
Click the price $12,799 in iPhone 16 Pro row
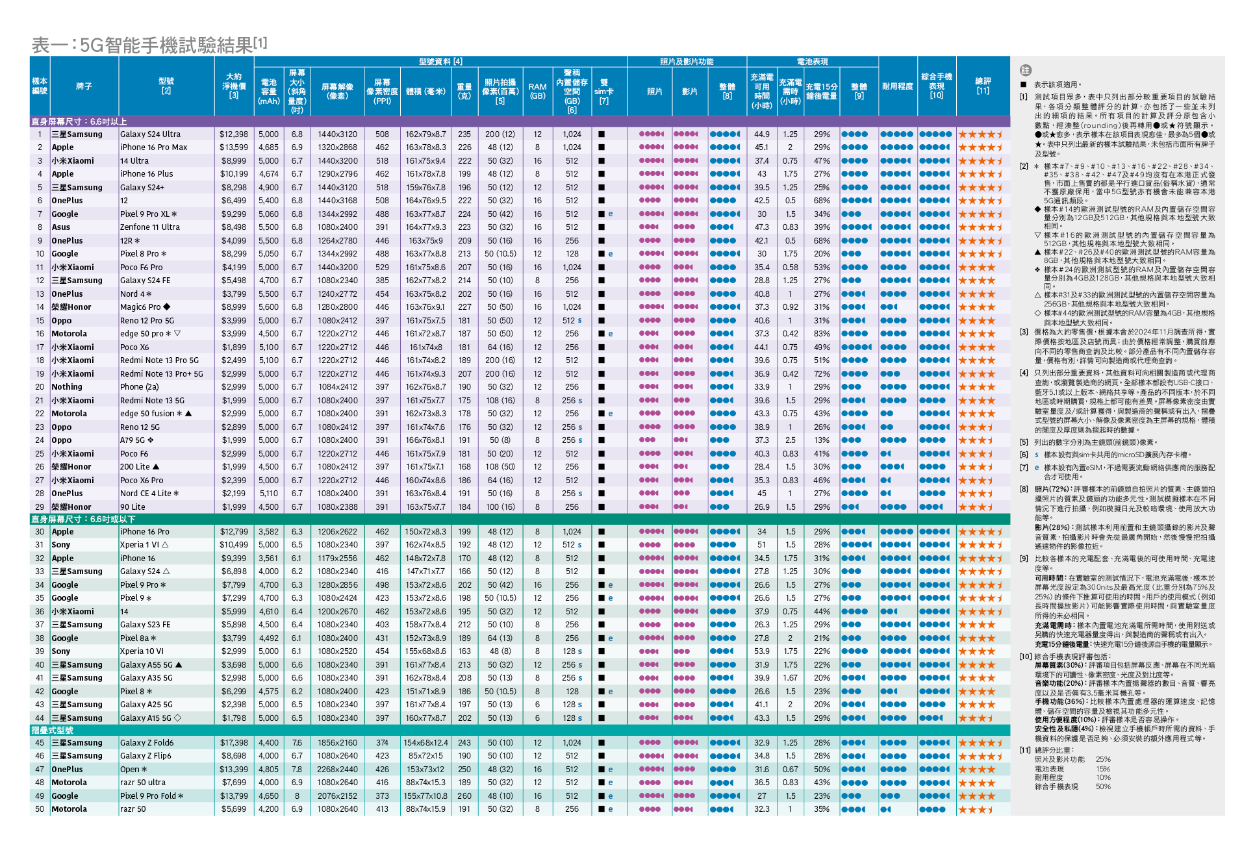tap(234, 532)
